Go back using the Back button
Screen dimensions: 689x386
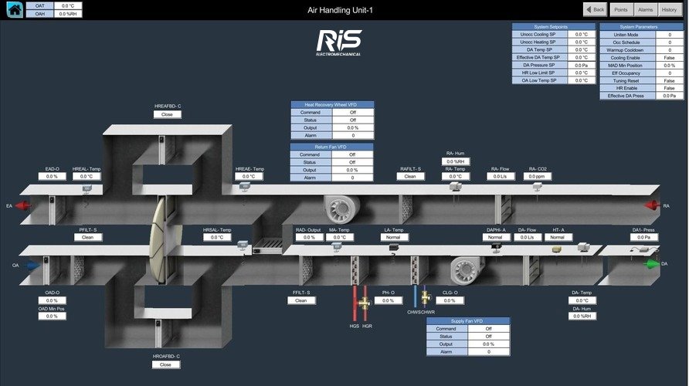click(x=596, y=9)
